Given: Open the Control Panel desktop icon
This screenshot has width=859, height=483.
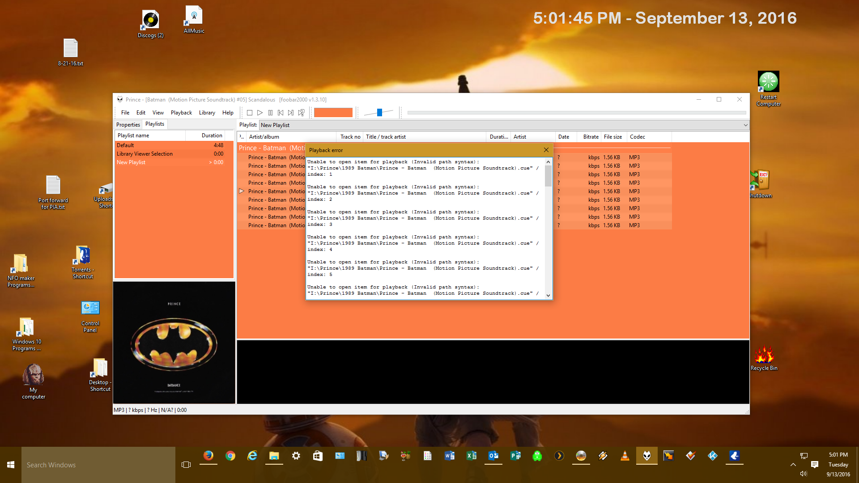Looking at the screenshot, I should (90, 317).
